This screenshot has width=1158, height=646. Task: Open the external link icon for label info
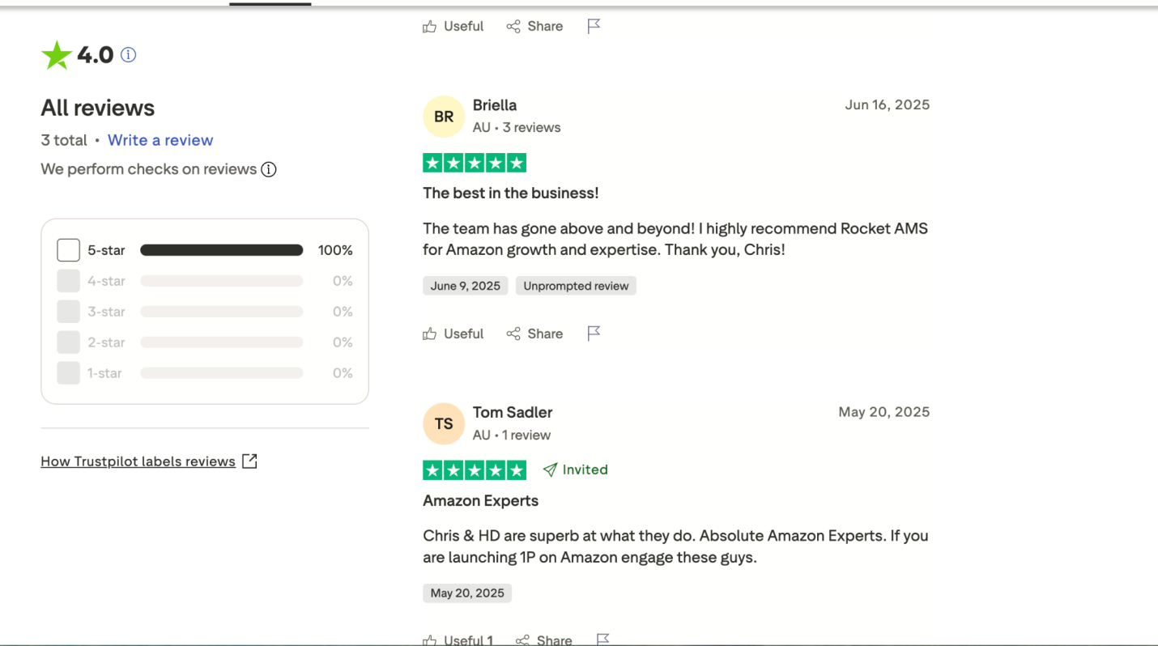pyautogui.click(x=249, y=461)
